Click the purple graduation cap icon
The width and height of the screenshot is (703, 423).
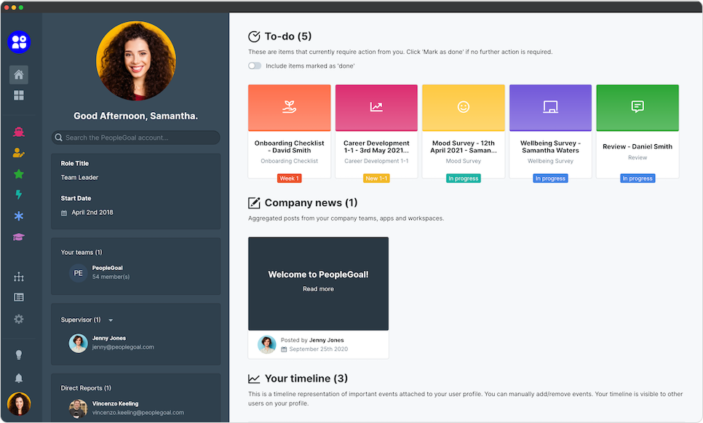click(x=19, y=237)
